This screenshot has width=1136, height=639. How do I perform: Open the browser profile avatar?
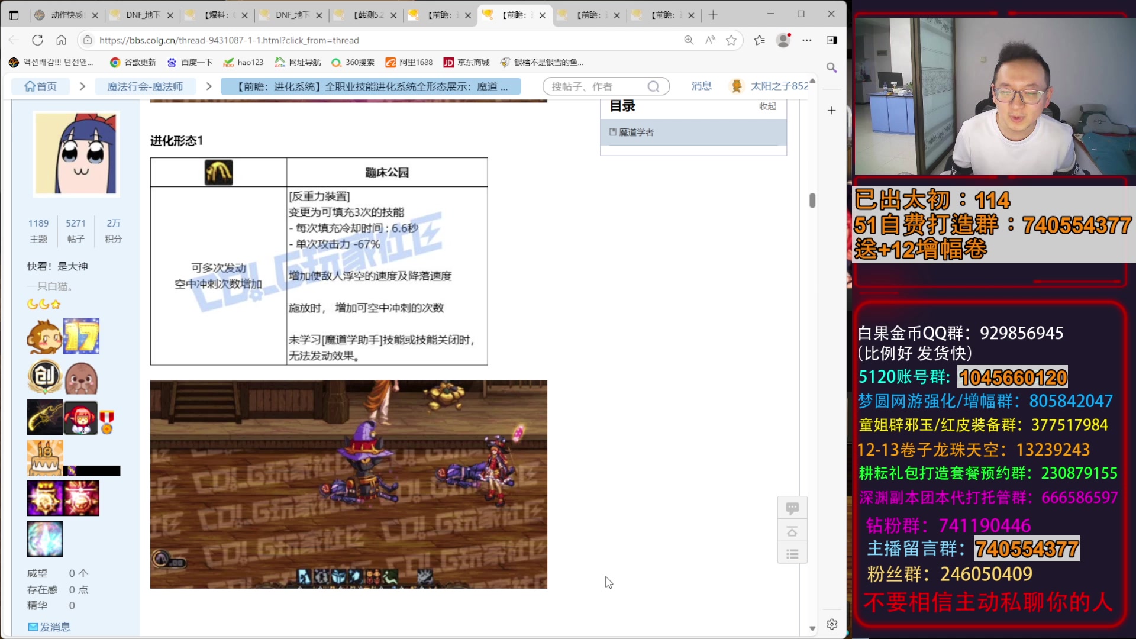[x=783, y=40]
